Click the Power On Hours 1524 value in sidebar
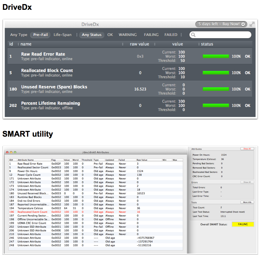261x255 pixels. pyautogui.click(x=224, y=155)
